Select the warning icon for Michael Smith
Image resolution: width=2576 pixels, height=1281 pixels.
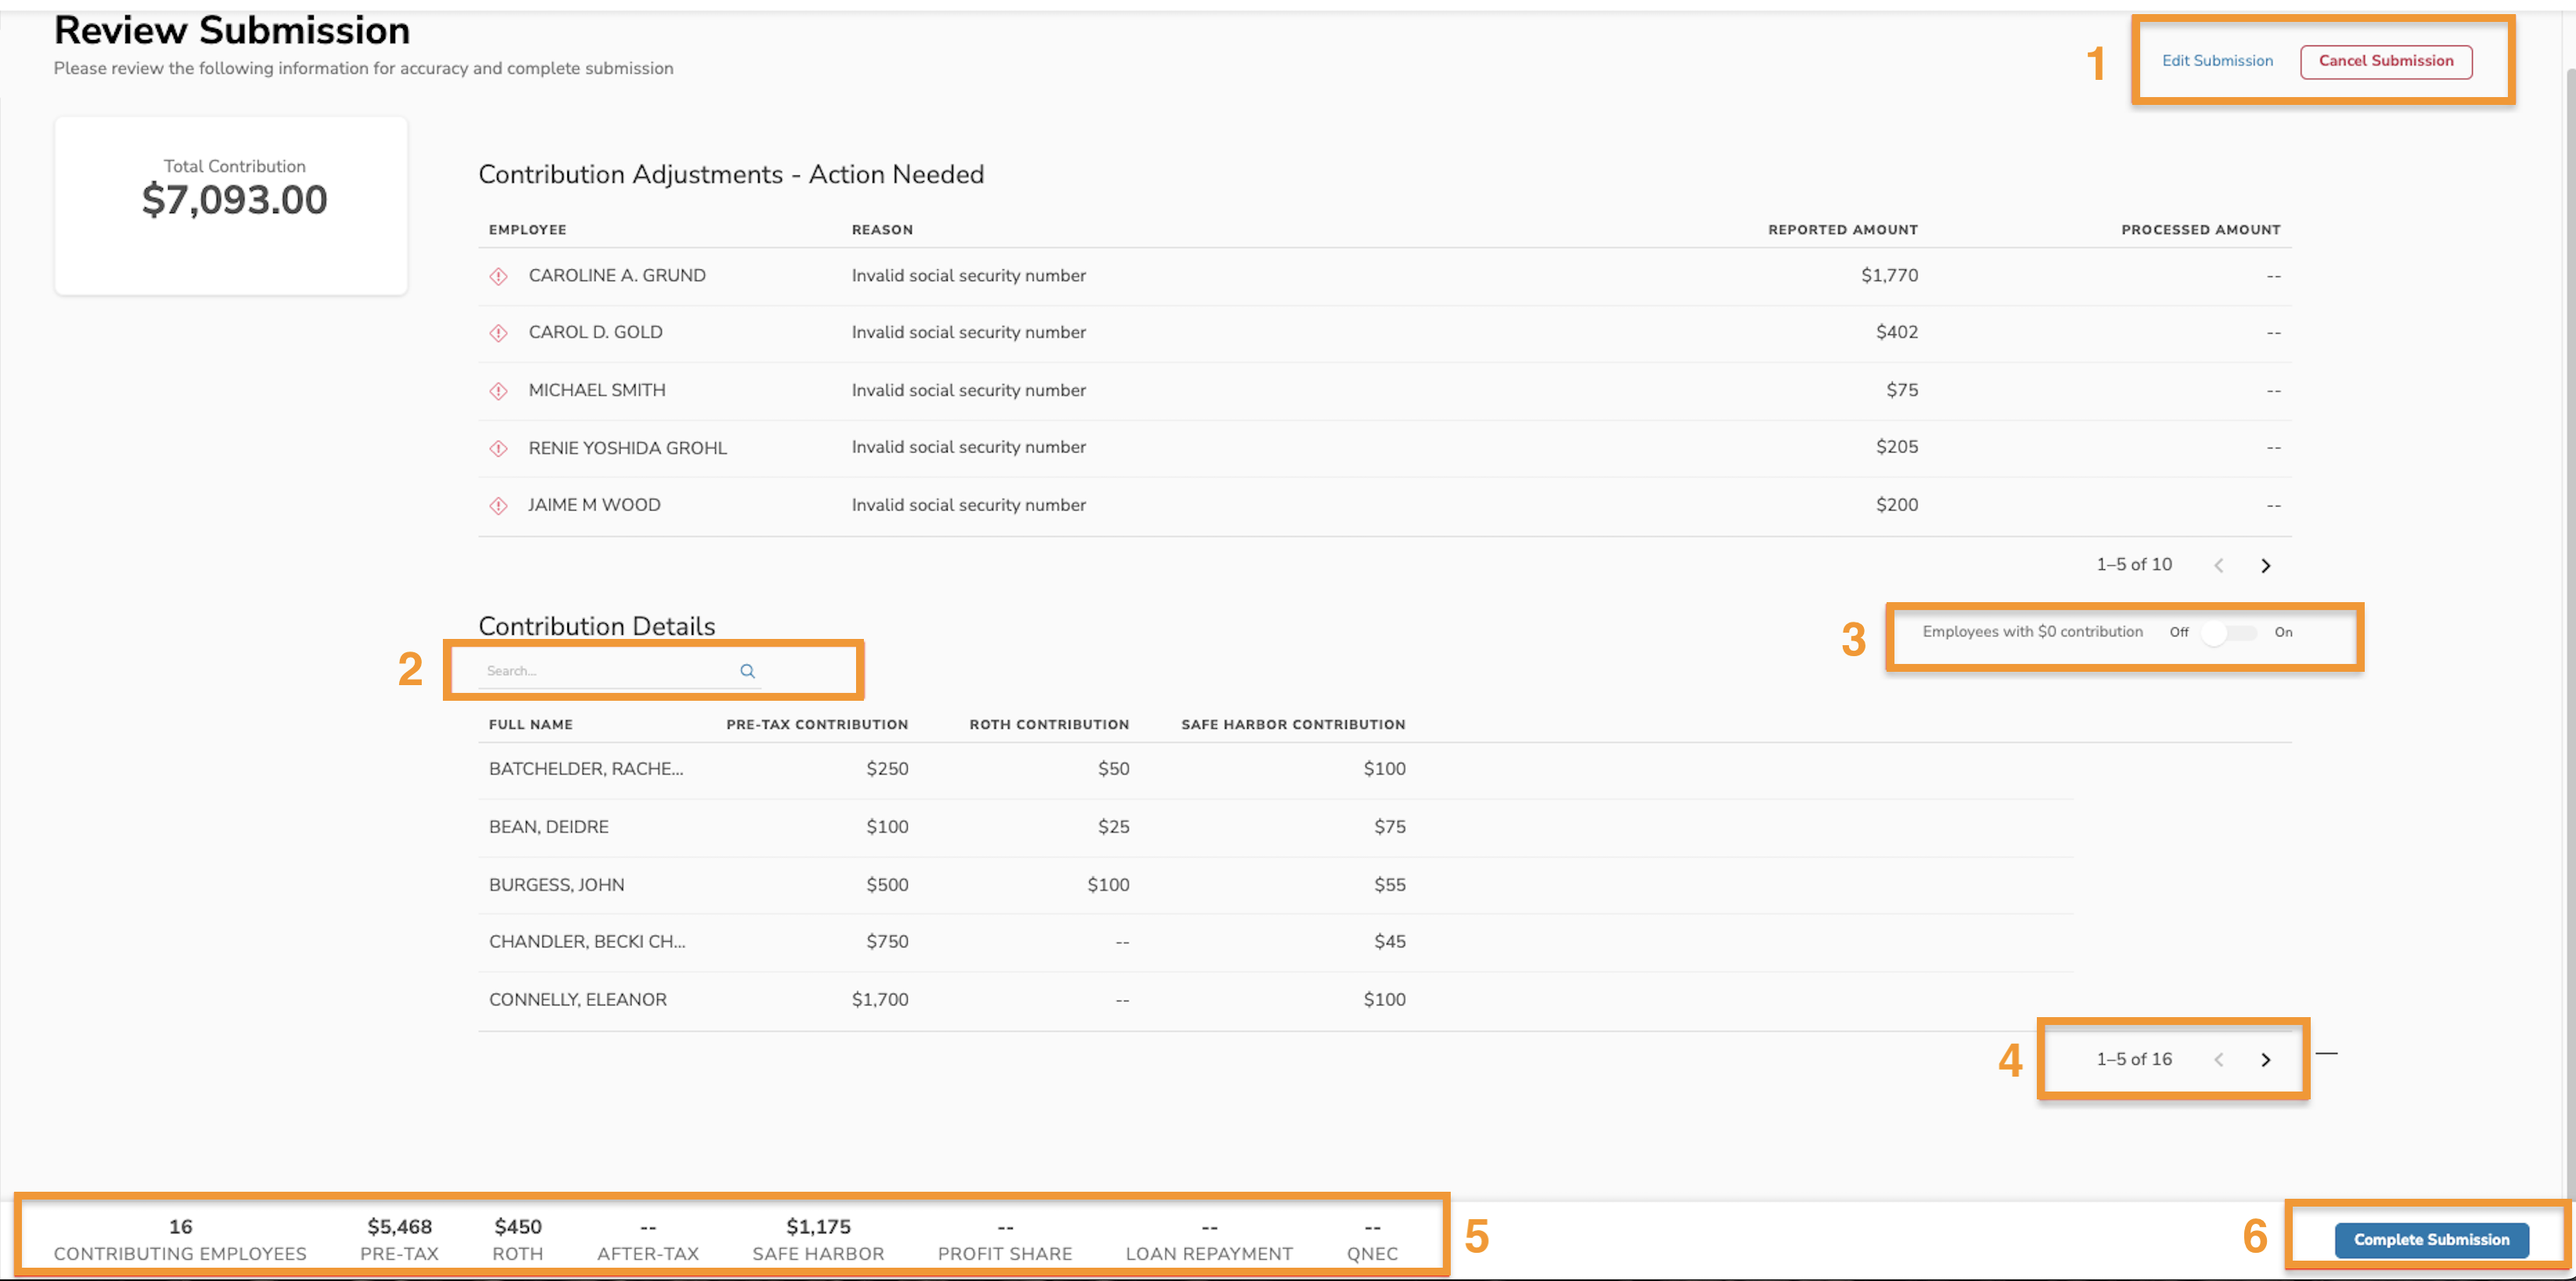499,390
